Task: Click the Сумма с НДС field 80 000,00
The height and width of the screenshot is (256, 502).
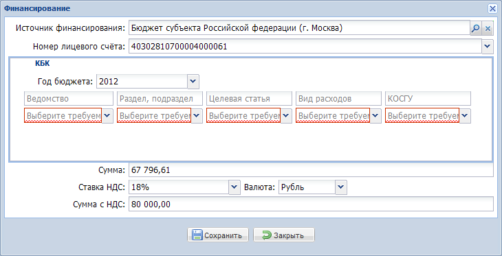Action: (x=311, y=205)
